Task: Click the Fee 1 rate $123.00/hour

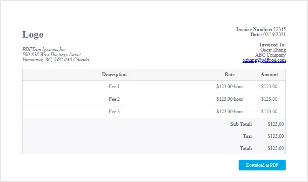Action: click(230, 86)
